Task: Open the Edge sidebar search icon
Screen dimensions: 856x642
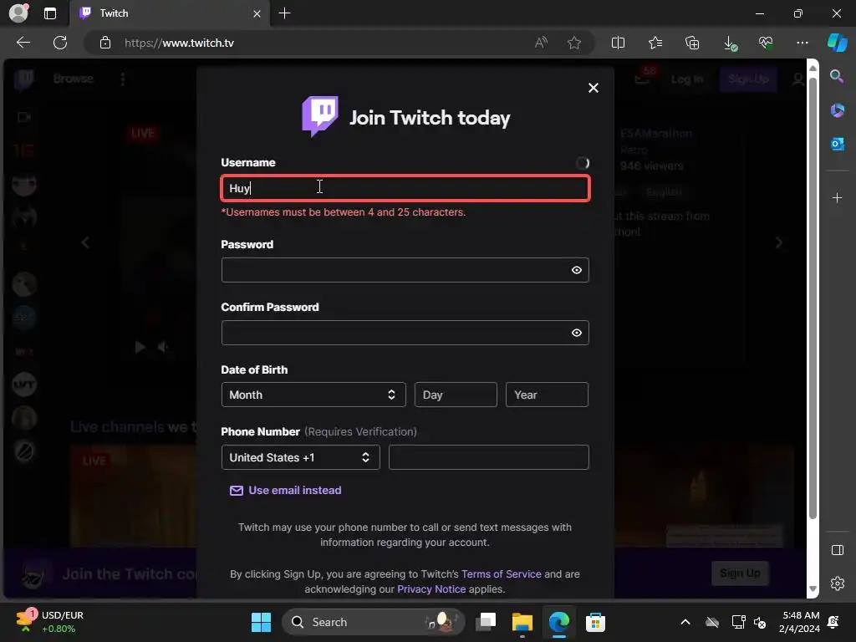Action: [837, 76]
